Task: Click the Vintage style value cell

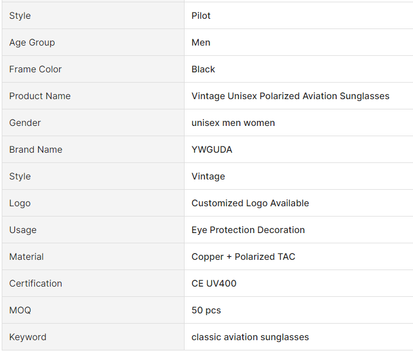Action: (208, 177)
